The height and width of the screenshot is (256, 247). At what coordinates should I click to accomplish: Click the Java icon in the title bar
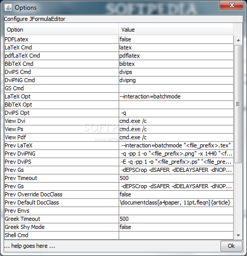(x=8, y=8)
